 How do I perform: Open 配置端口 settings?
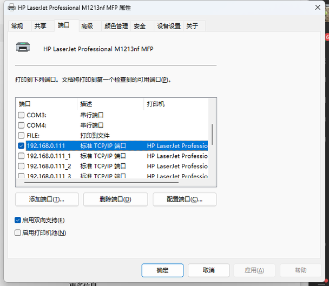pos(185,199)
